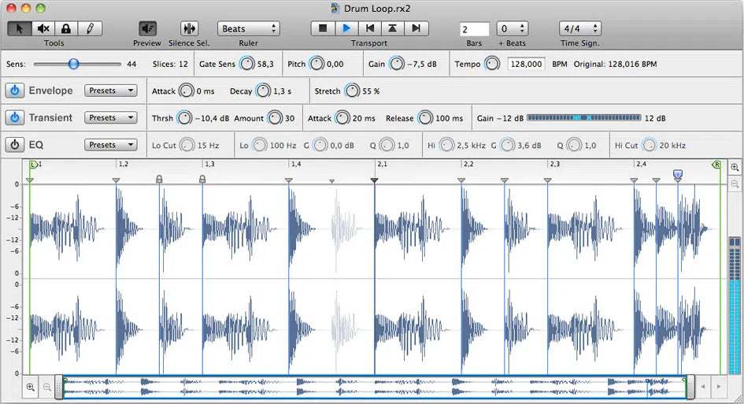Click the zoom in magnifier beside ruler

pyautogui.click(x=735, y=168)
